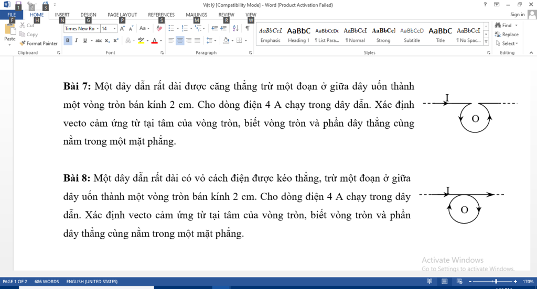This screenshot has height=289, width=537.
Task: Clear all formatting with the eraser icon
Action: tap(159, 28)
